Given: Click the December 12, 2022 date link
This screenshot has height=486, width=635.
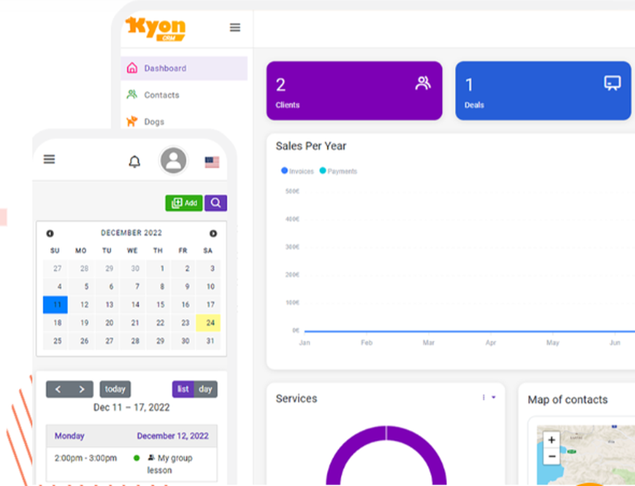Looking at the screenshot, I should (173, 436).
